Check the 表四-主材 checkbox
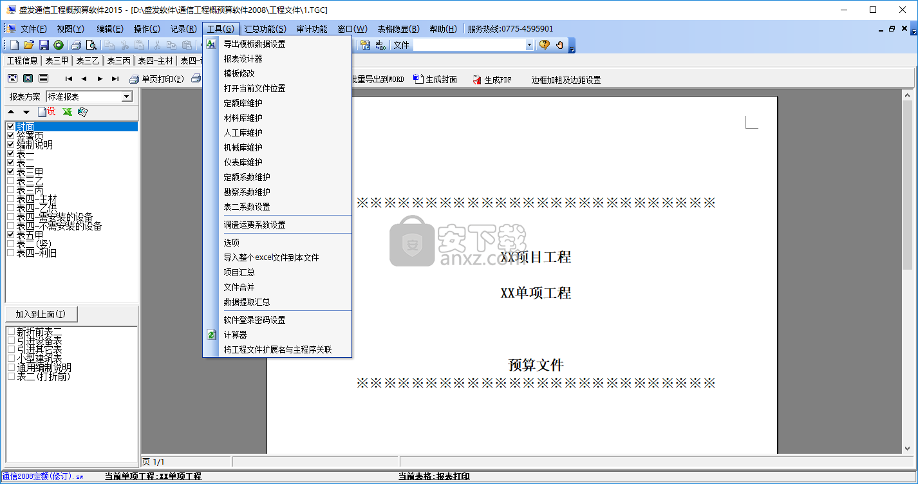The height and width of the screenshot is (484, 918). click(10, 199)
